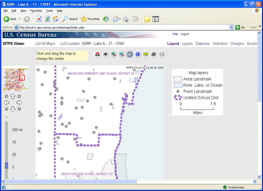263x191 pixels.
Task: Open the Back button history dropdown
Action: 19,19
